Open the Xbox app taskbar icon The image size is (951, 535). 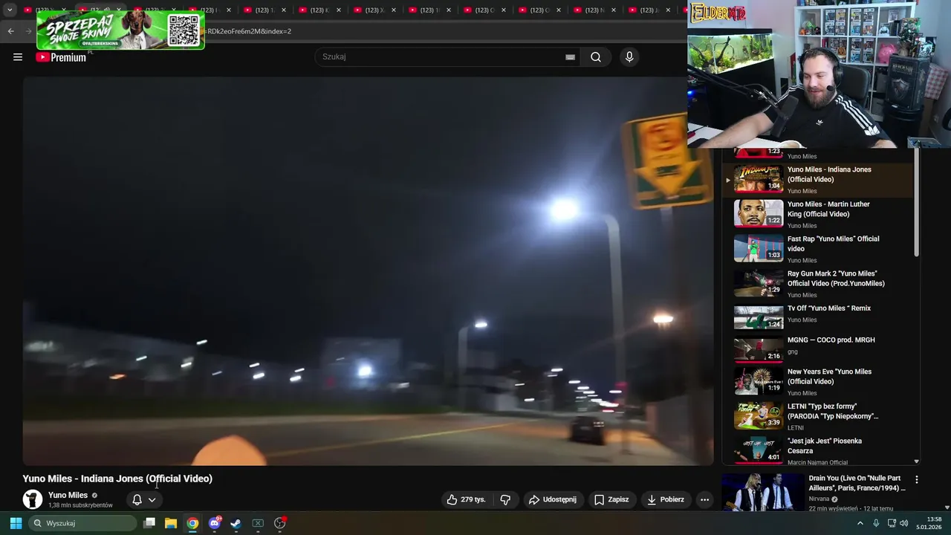(x=258, y=523)
